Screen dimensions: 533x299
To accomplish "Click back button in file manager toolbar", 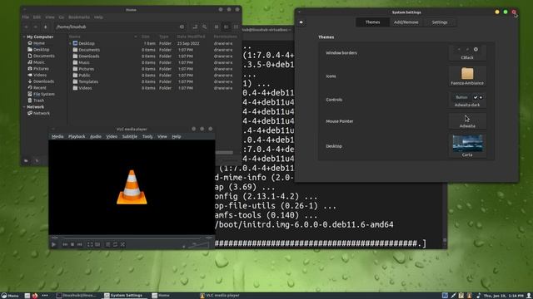I will 27,27.
